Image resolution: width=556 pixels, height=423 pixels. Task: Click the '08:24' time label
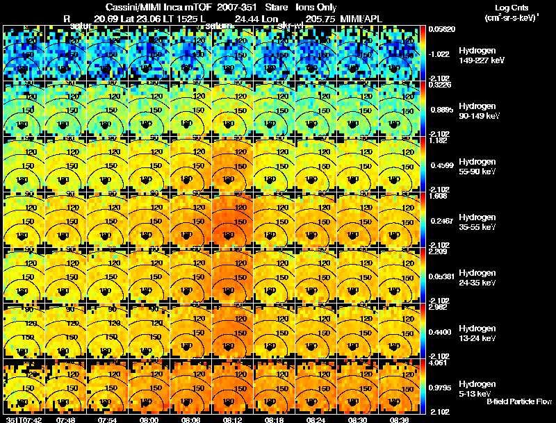pos(316,420)
